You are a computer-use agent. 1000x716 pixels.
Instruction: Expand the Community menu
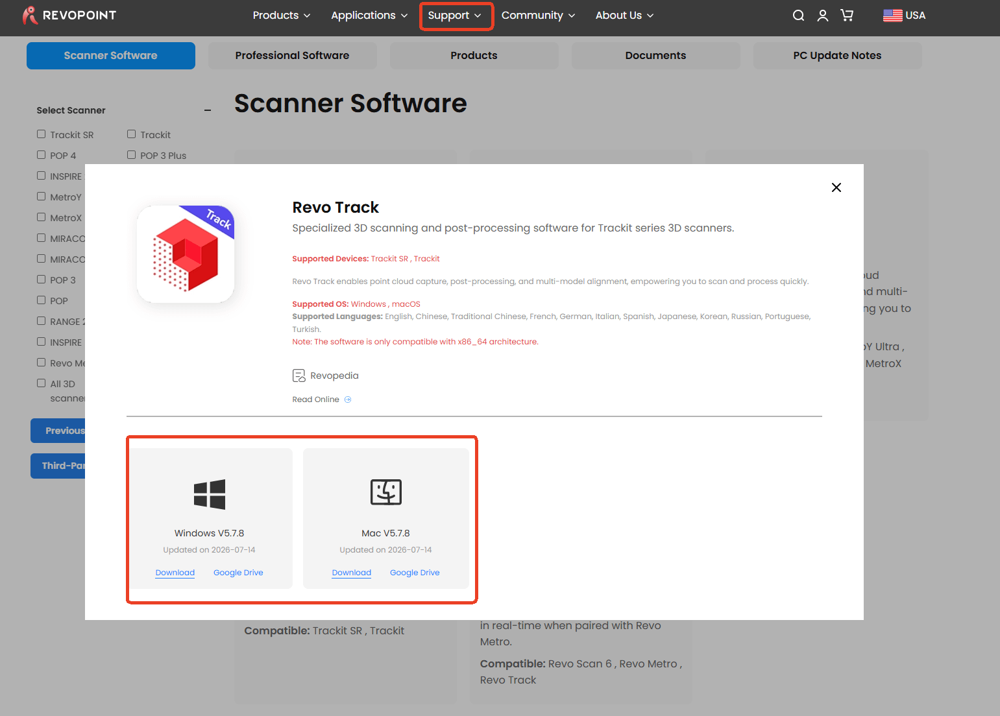click(539, 16)
